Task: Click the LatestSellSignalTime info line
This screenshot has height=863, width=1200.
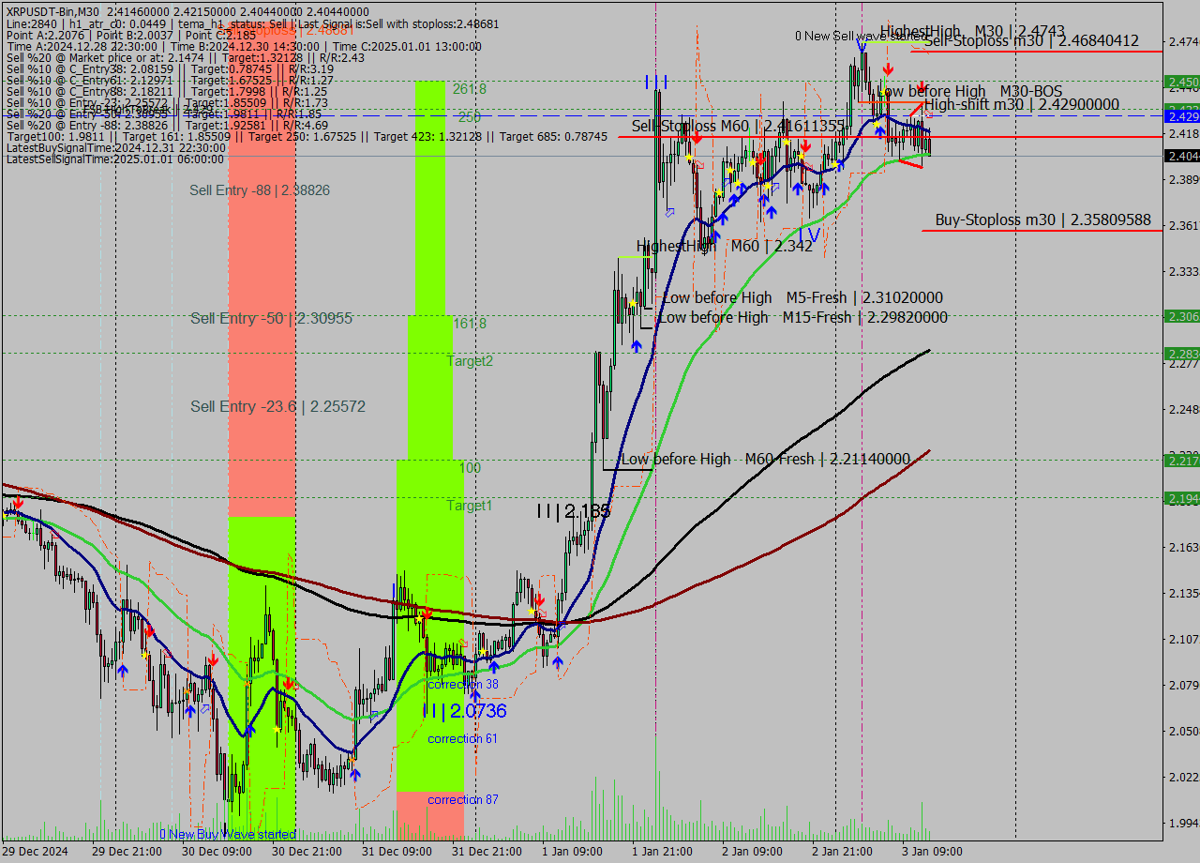Action: pos(114,159)
